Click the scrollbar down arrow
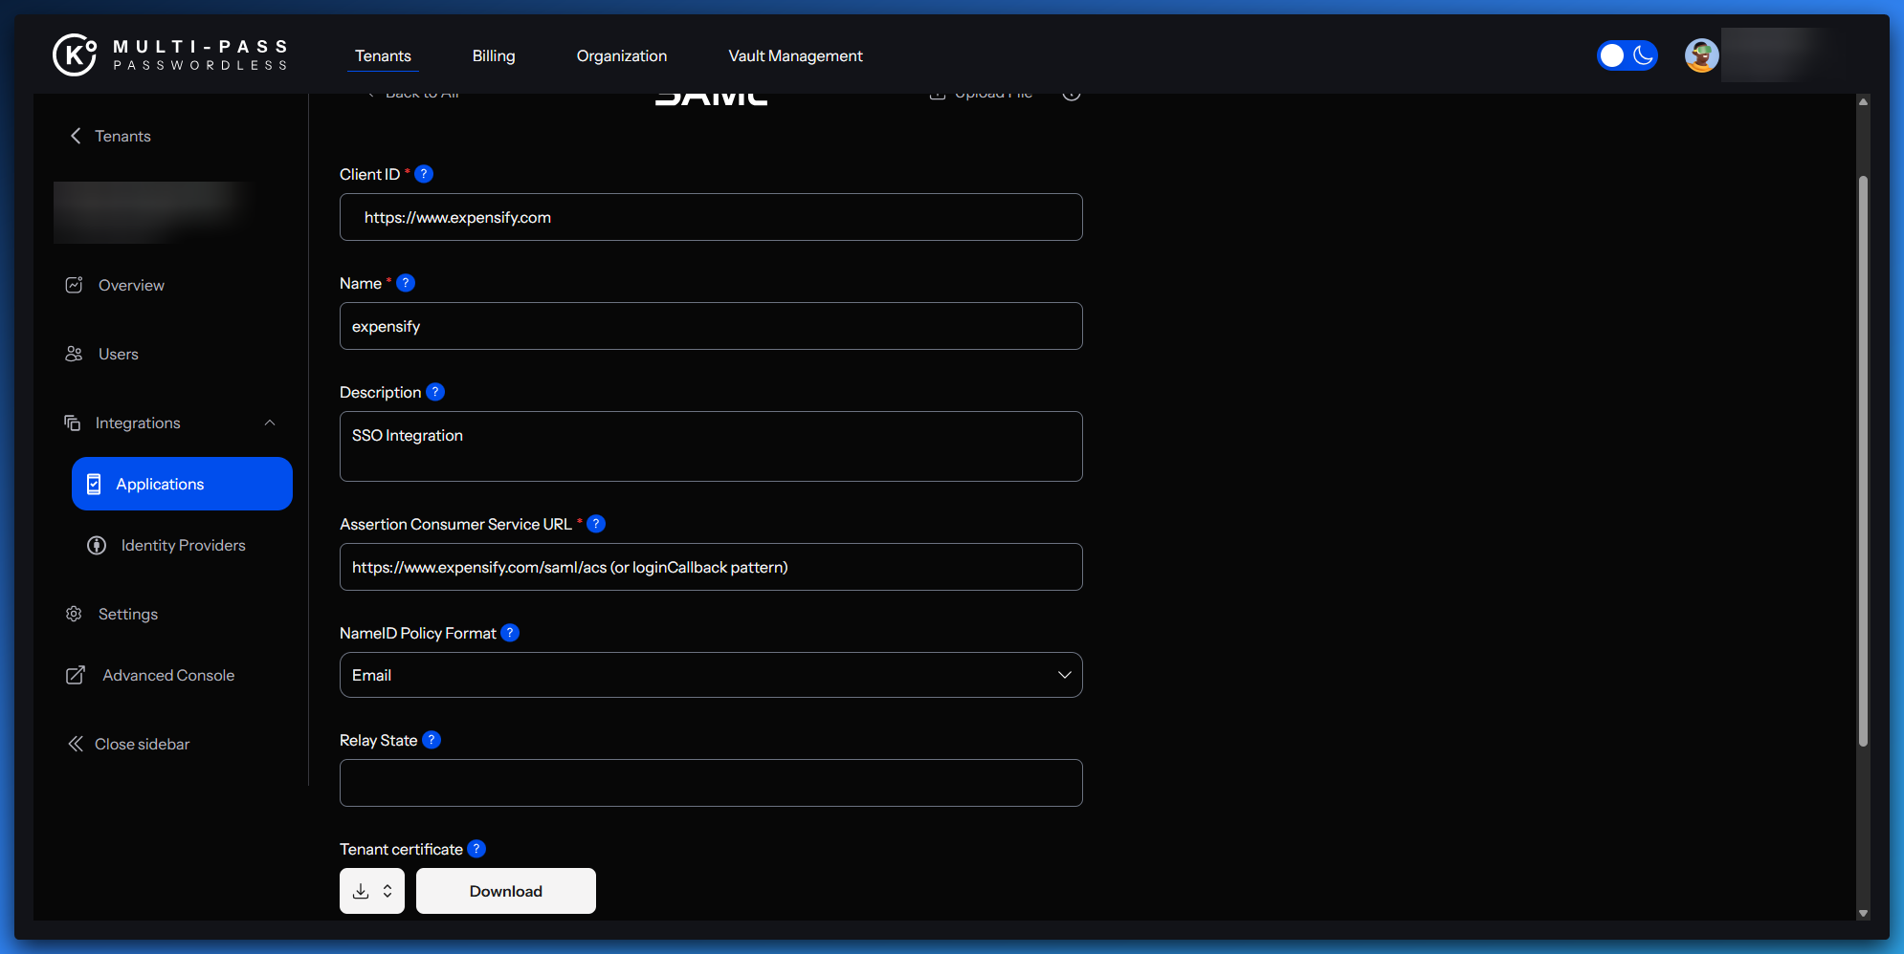 coord(1863,914)
